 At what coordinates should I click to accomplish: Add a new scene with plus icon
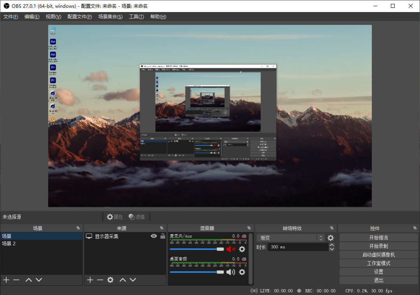pyautogui.click(x=6, y=280)
